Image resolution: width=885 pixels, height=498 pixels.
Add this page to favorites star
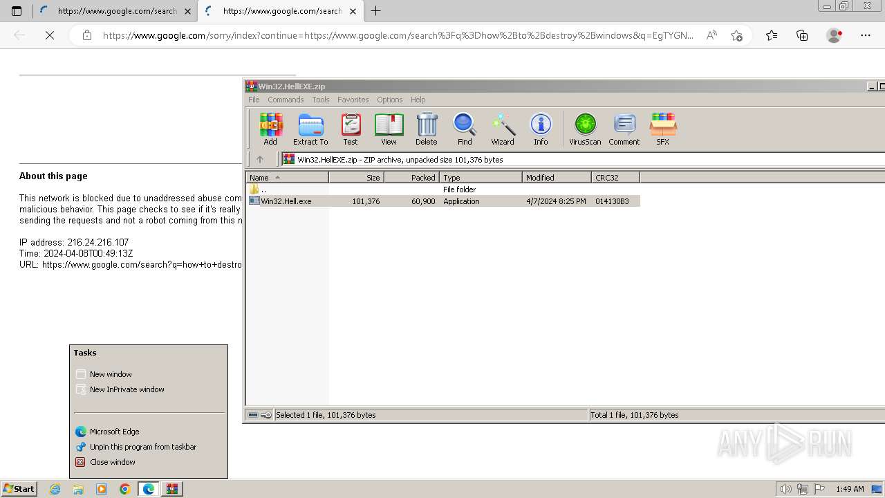pyautogui.click(x=737, y=35)
